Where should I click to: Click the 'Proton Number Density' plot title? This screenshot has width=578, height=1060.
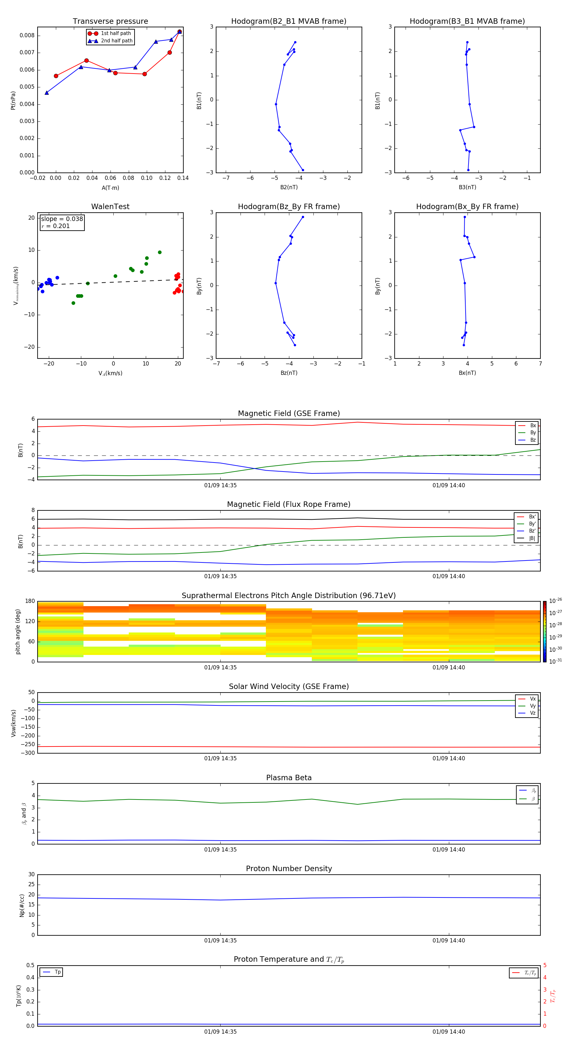tap(289, 869)
